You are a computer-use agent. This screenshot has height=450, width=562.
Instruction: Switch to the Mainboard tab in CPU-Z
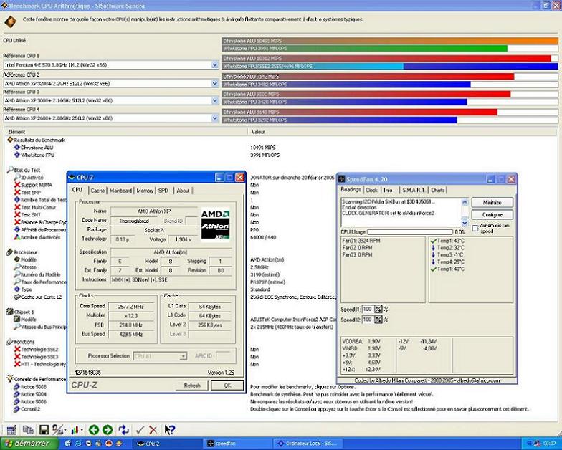pos(120,191)
